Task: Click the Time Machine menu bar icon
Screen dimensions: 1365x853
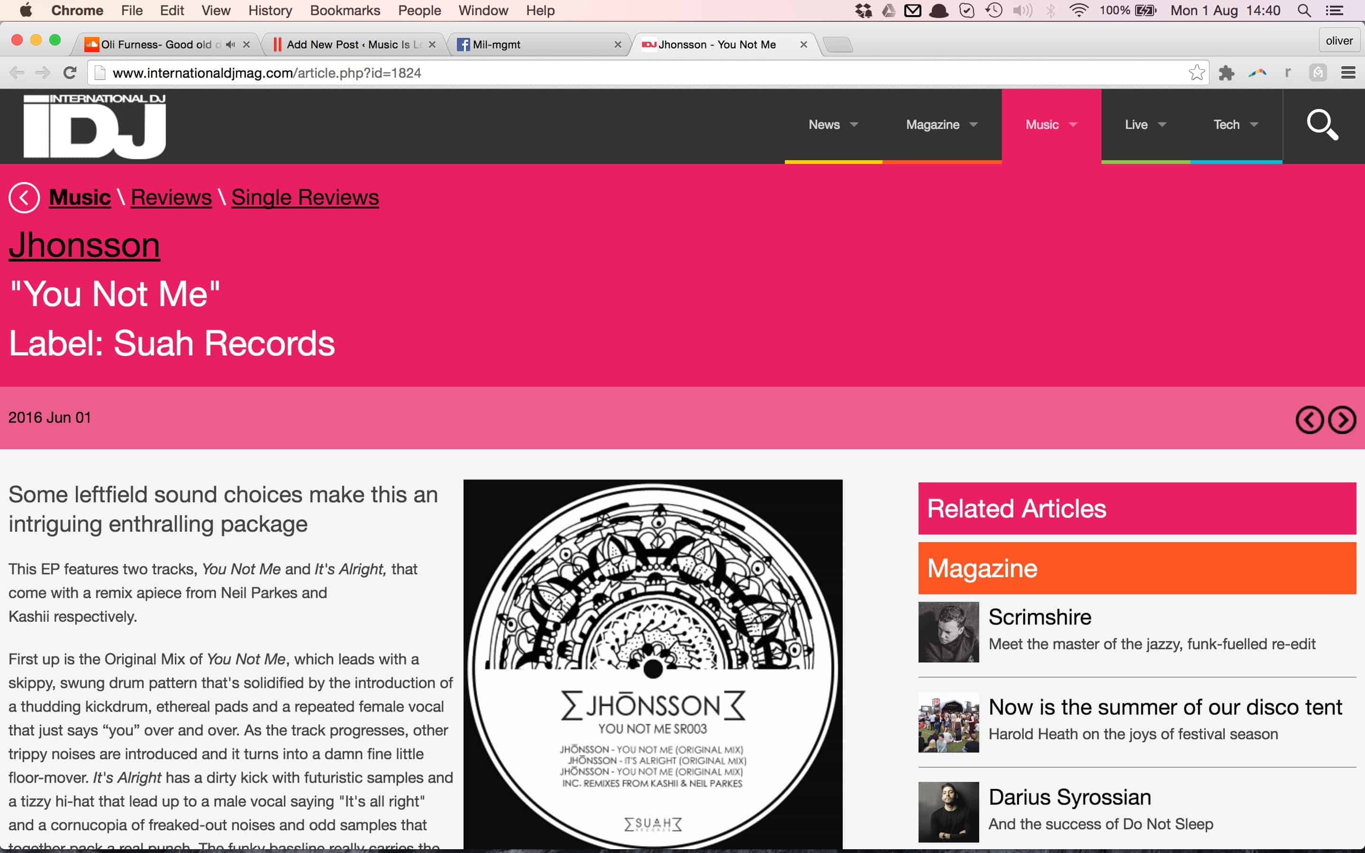Action: point(994,10)
